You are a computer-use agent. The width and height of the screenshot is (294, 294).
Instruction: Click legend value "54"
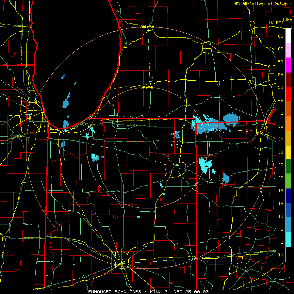point(281,74)
